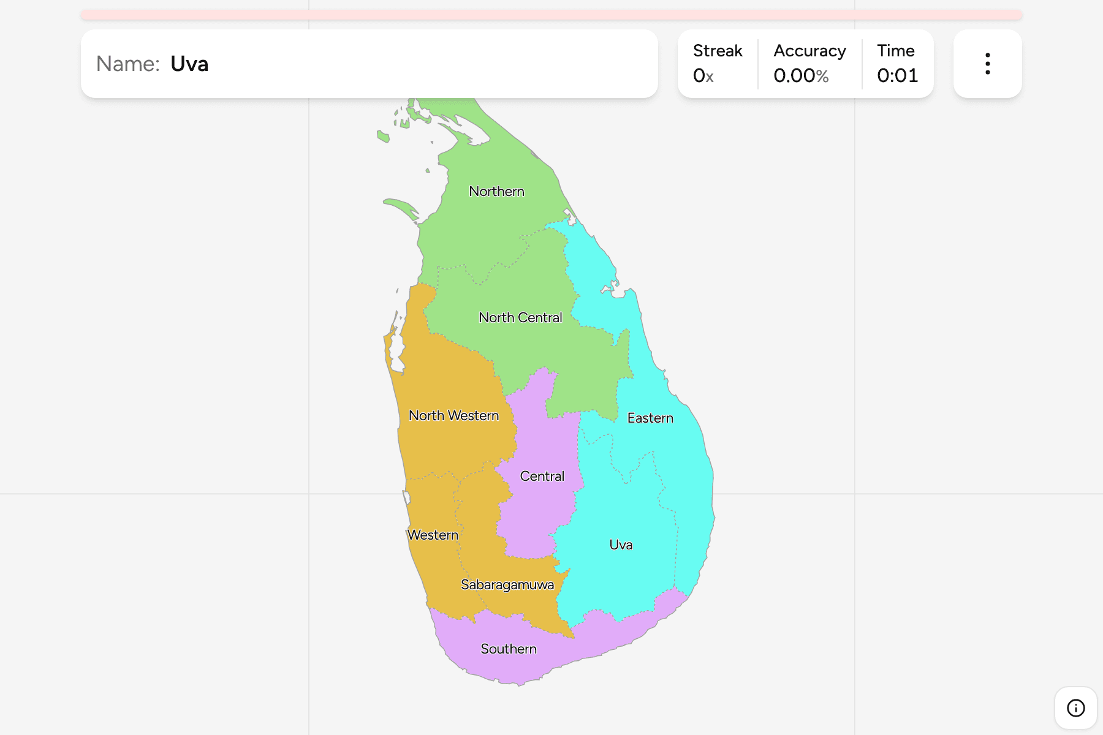Select the Western province label
The width and height of the screenshot is (1103, 735).
pos(433,535)
